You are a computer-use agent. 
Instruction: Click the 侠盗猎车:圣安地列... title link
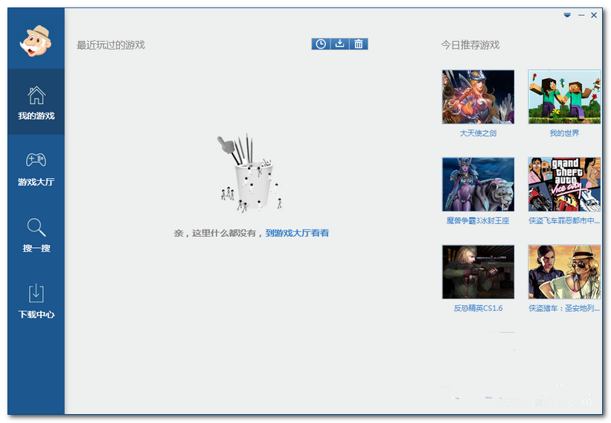[564, 308]
